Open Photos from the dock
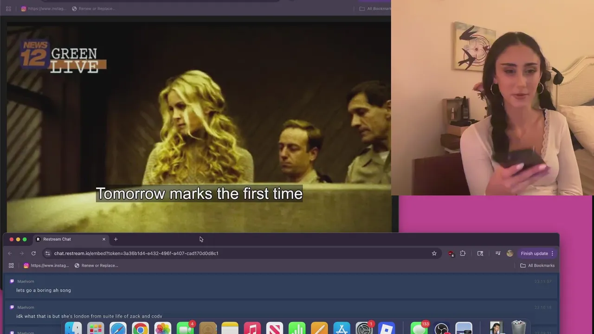Image resolution: width=594 pixels, height=334 pixels. [162, 329]
